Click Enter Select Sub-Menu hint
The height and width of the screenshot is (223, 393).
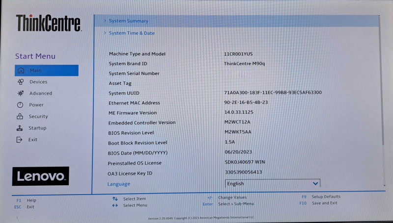coord(228,204)
